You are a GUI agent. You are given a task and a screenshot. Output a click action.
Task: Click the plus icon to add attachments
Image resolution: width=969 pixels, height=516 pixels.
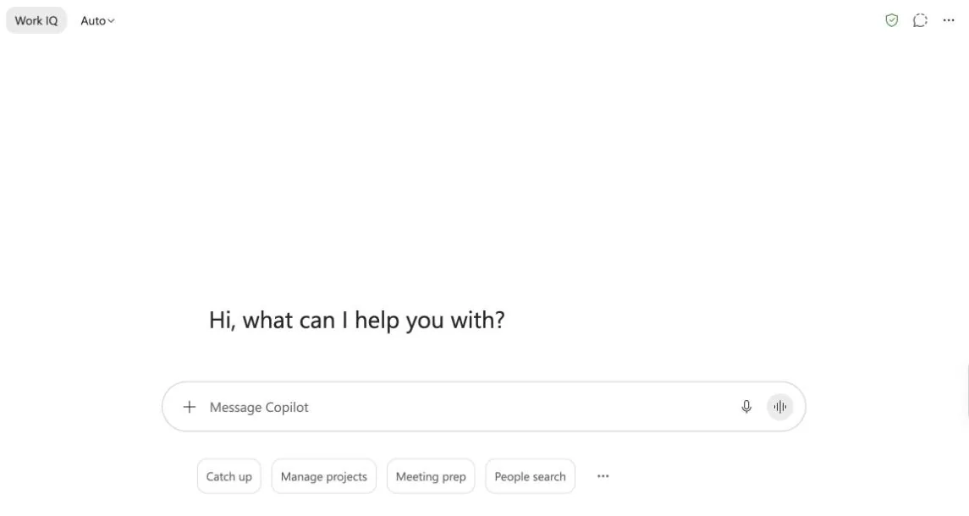coord(189,407)
